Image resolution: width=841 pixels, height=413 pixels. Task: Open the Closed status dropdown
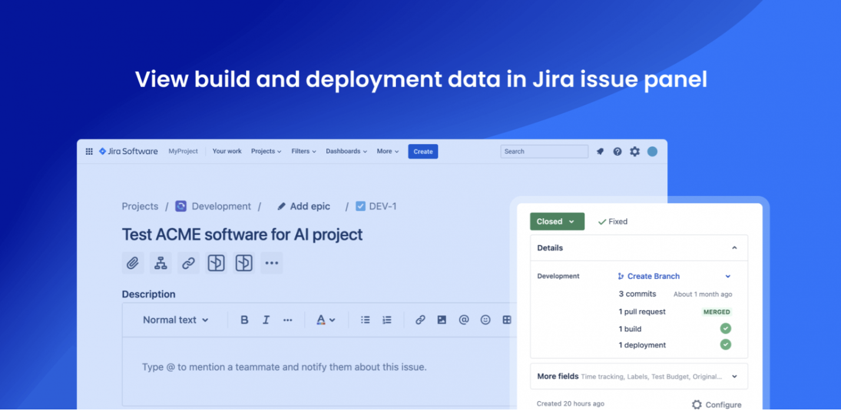coord(557,221)
